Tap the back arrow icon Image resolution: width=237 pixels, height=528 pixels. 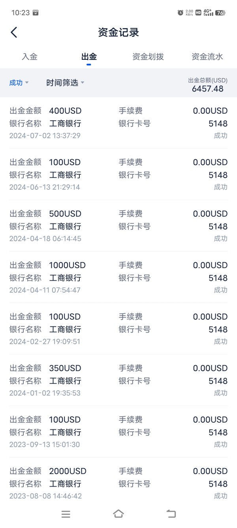click(14, 32)
